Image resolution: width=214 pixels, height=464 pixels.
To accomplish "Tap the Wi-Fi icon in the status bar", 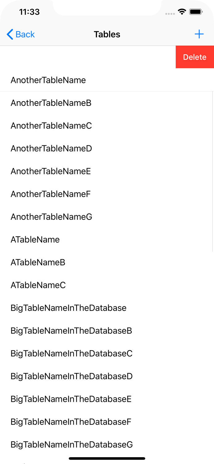I will (182, 11).
